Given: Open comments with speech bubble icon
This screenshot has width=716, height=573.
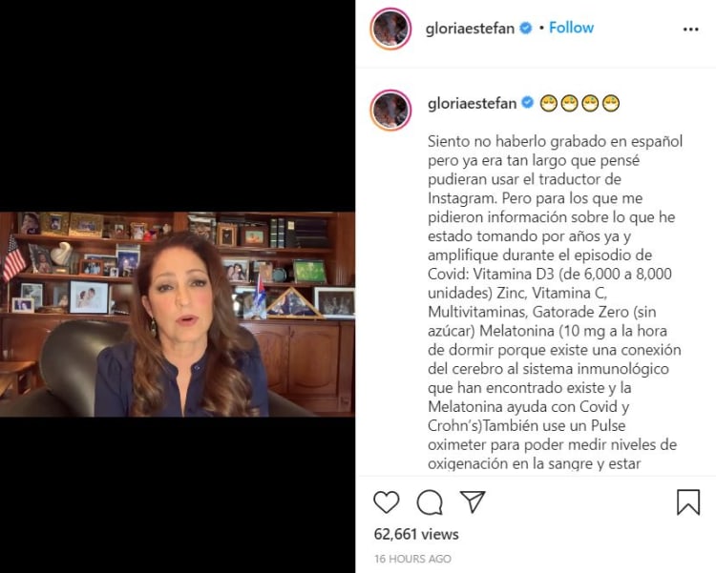Looking at the screenshot, I should click(x=430, y=501).
